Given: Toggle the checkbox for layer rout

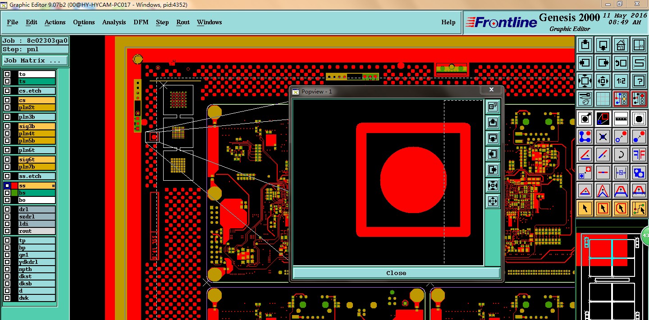Looking at the screenshot, I should pyautogui.click(x=7, y=231).
